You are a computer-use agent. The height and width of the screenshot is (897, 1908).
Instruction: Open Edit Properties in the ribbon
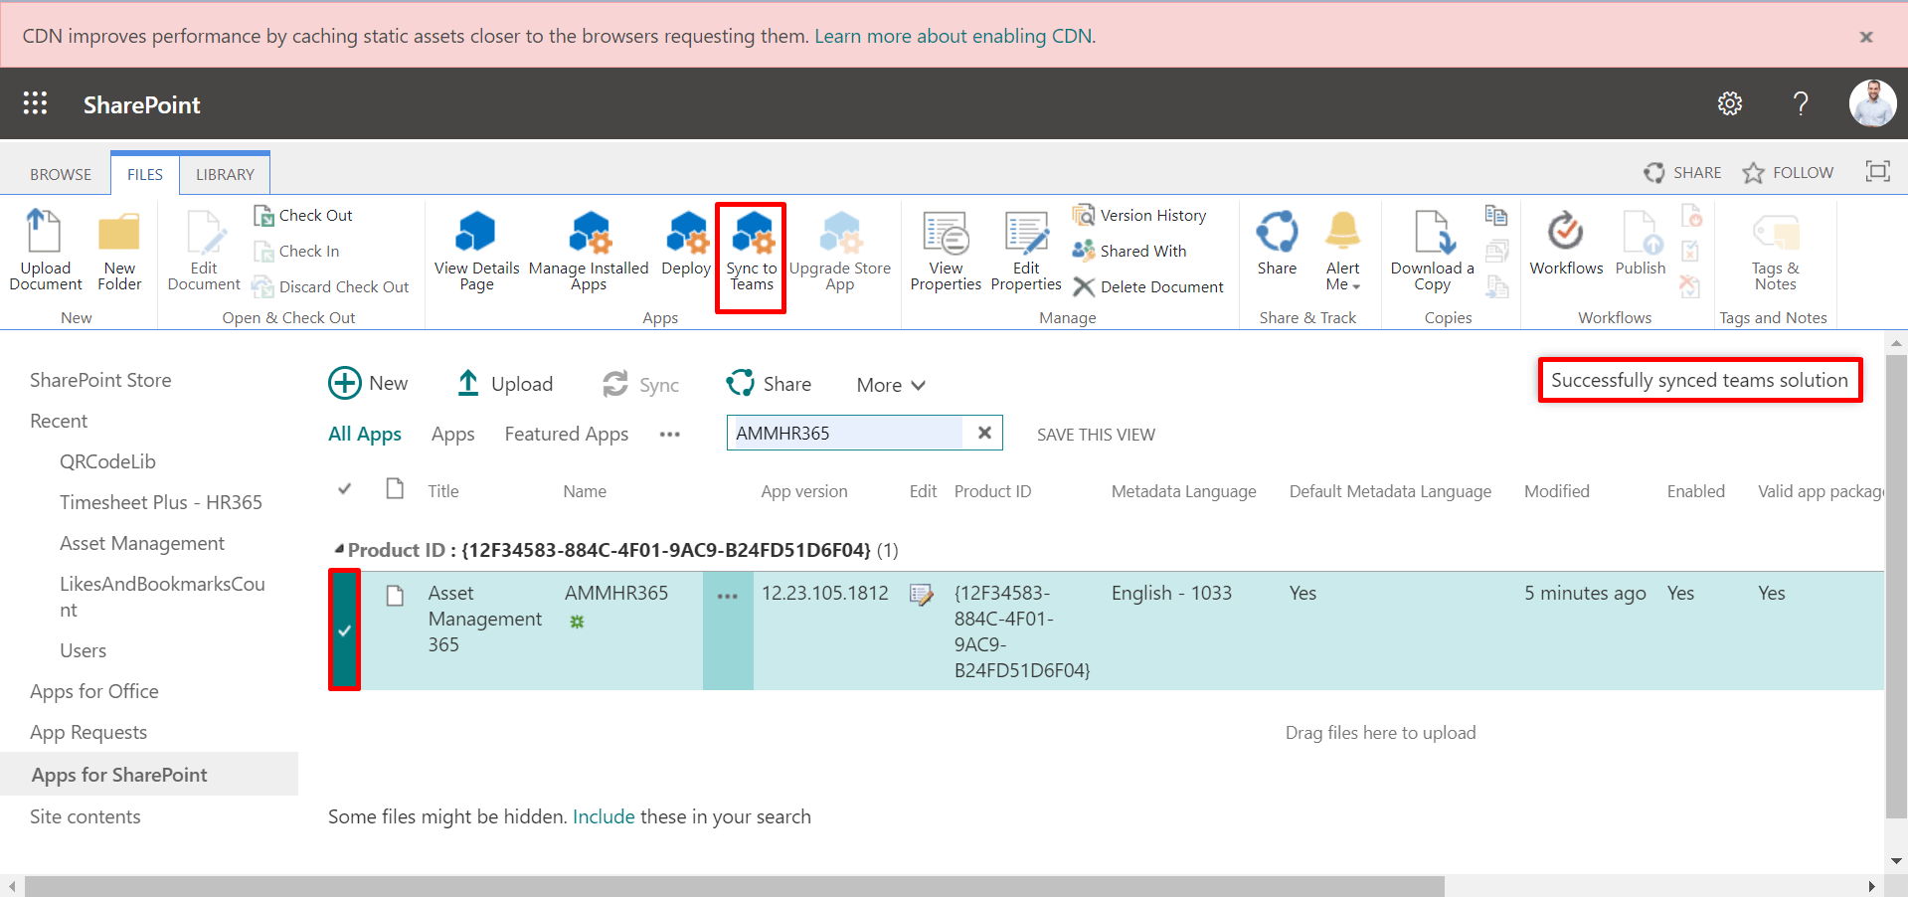(1026, 250)
